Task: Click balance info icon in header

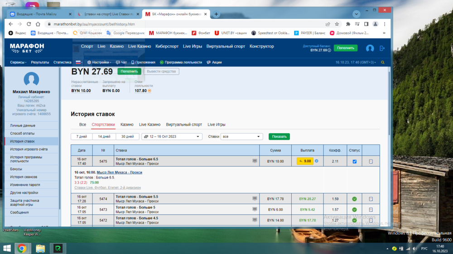Action: [x=329, y=50]
